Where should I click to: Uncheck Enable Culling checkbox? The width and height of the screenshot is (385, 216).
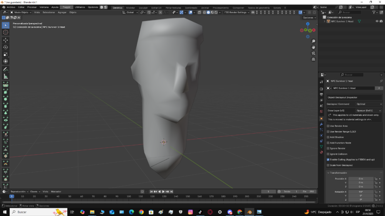(x=328, y=159)
